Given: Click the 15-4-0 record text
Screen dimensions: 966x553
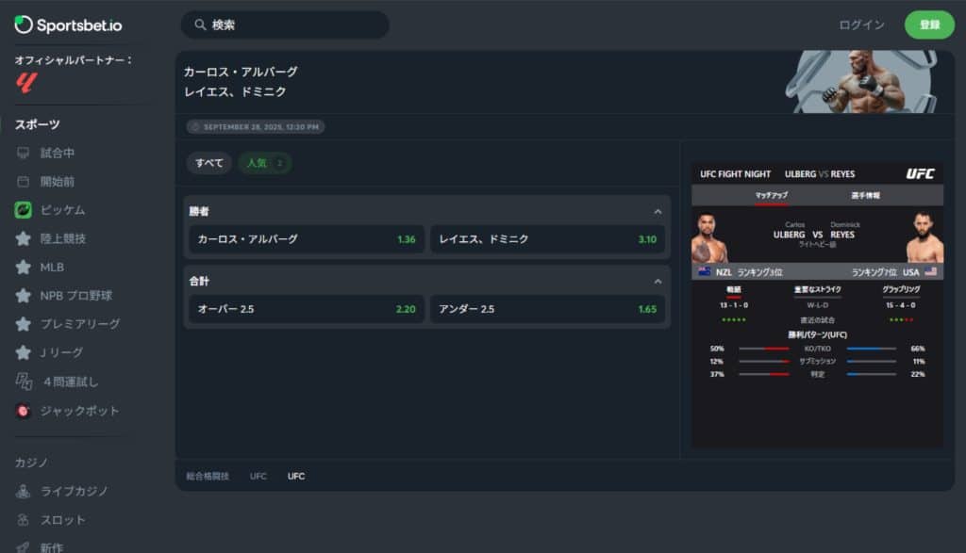Looking at the screenshot, I should click(x=901, y=305).
